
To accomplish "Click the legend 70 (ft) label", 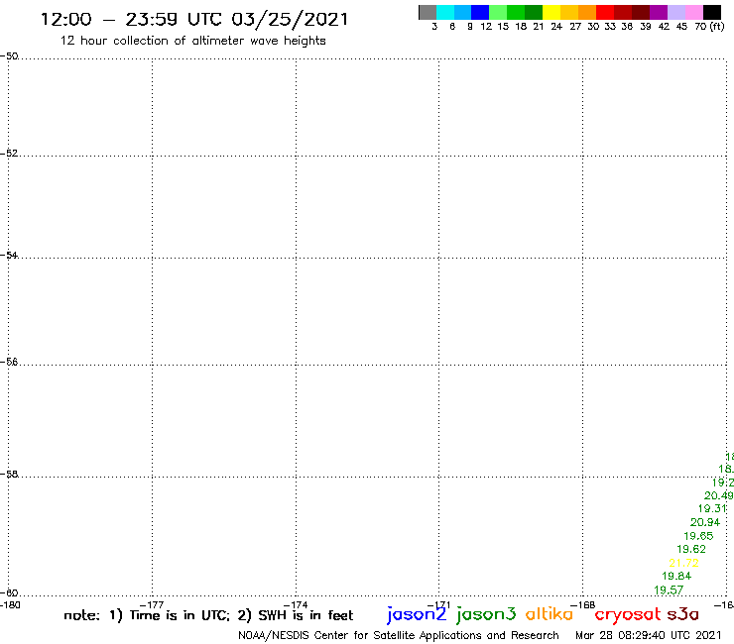I will coord(709,27).
